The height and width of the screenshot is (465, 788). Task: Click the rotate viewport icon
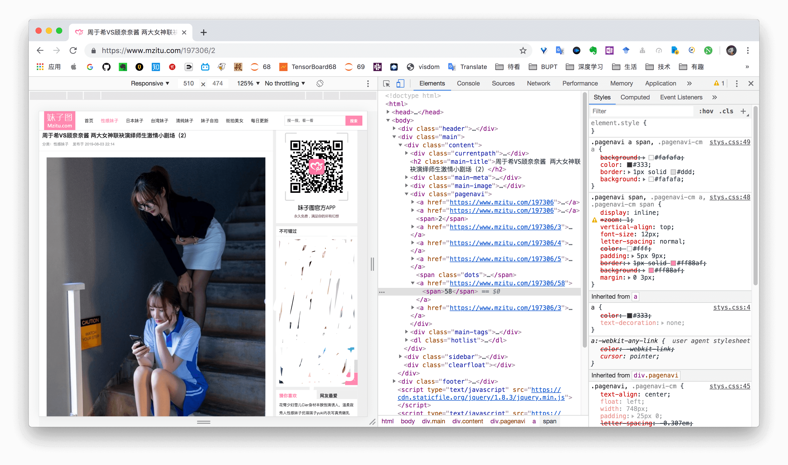click(319, 83)
